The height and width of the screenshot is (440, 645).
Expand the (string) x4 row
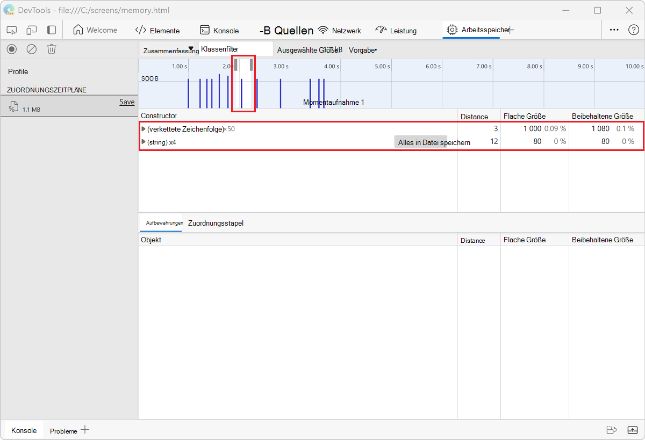(x=143, y=142)
